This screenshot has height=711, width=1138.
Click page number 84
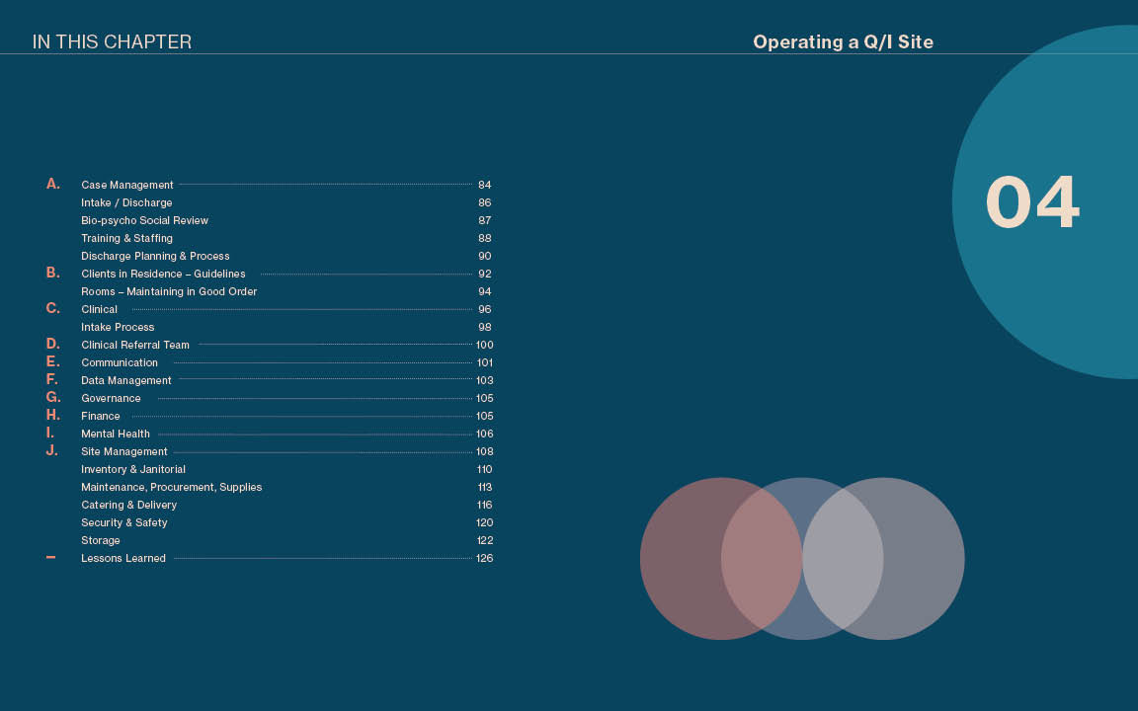(x=485, y=185)
